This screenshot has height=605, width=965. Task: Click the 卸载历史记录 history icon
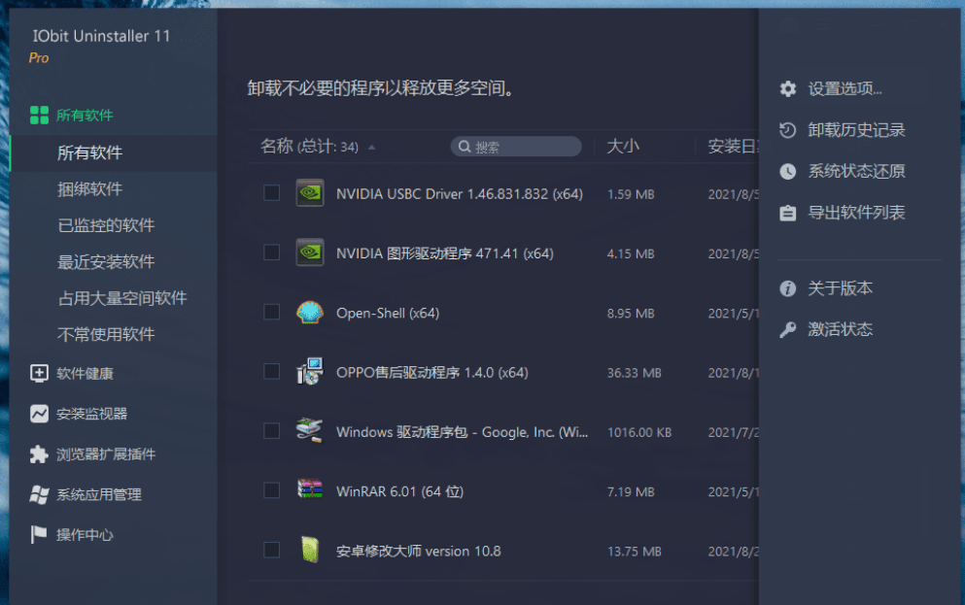(x=788, y=130)
